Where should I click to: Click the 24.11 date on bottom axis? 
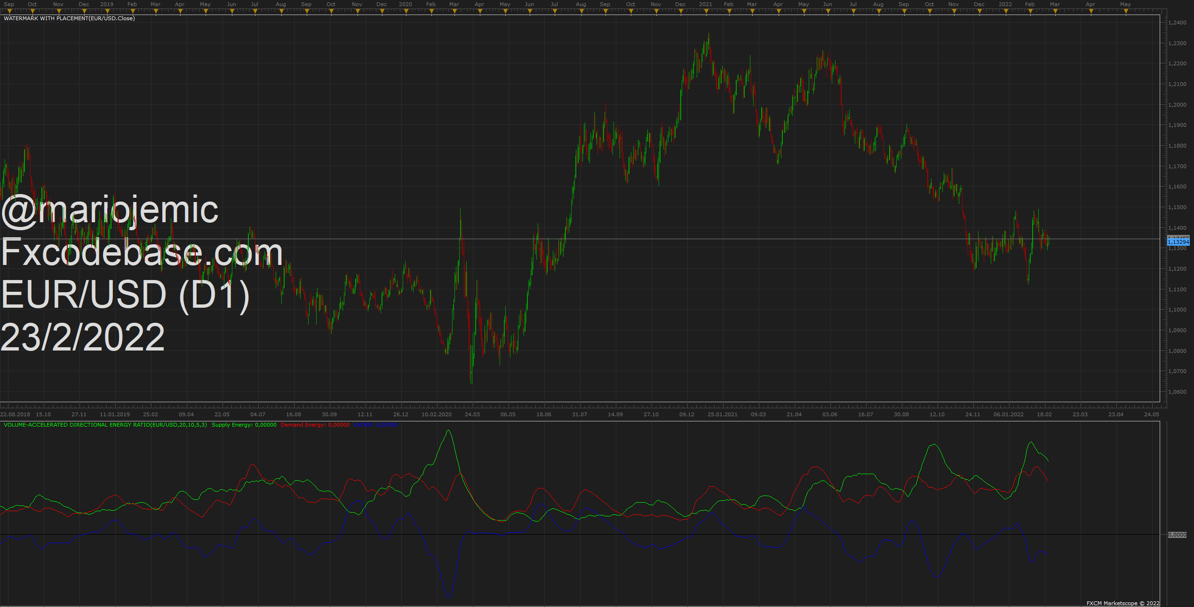[973, 414]
